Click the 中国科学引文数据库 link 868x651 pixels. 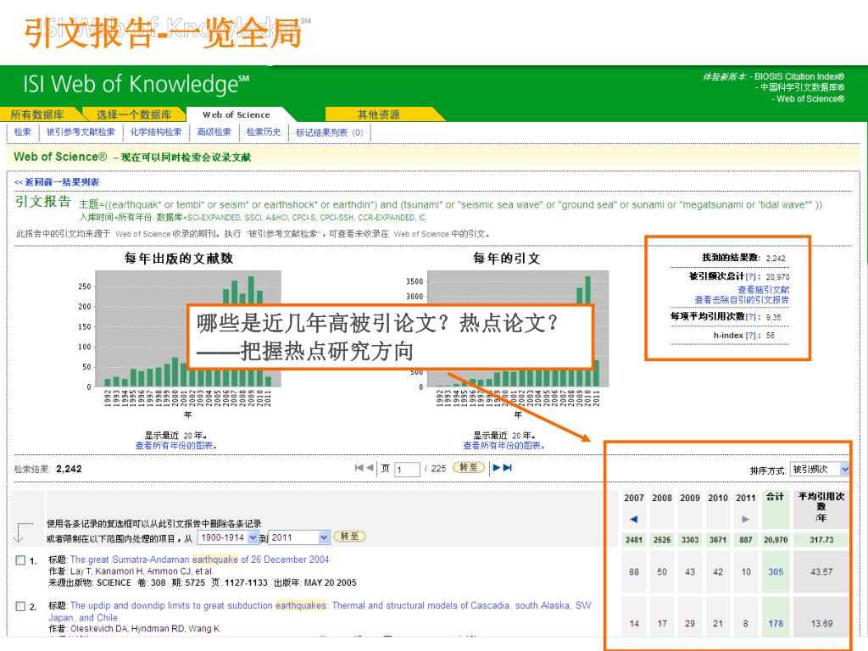point(802,87)
